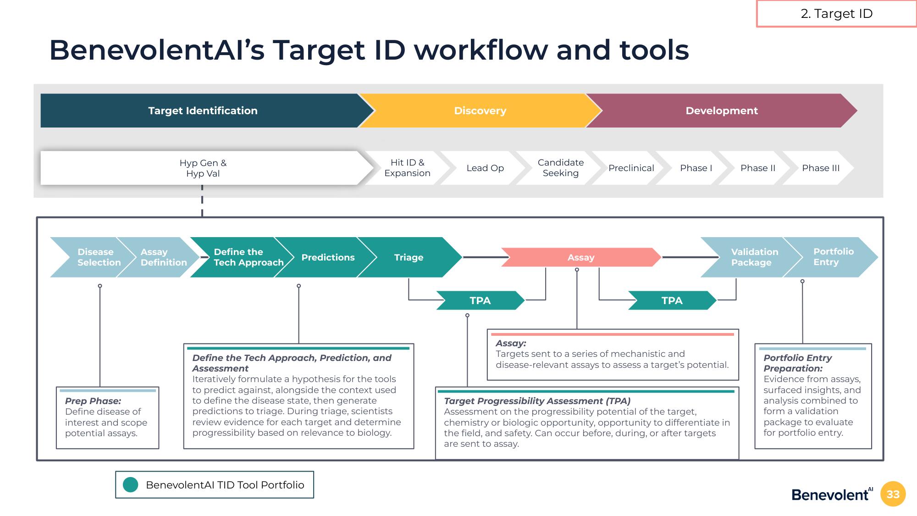Viewport: 917px width, 516px height.
Task: Click 'are sent to assay.' text line
Action: tap(481, 444)
